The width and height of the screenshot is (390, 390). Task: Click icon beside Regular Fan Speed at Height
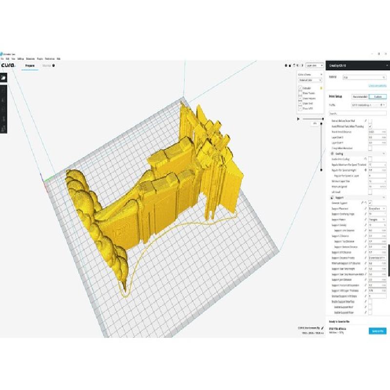pyautogui.click(x=366, y=170)
